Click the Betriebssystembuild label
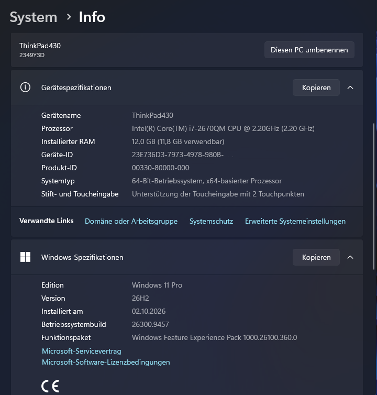The image size is (377, 395). click(x=73, y=324)
